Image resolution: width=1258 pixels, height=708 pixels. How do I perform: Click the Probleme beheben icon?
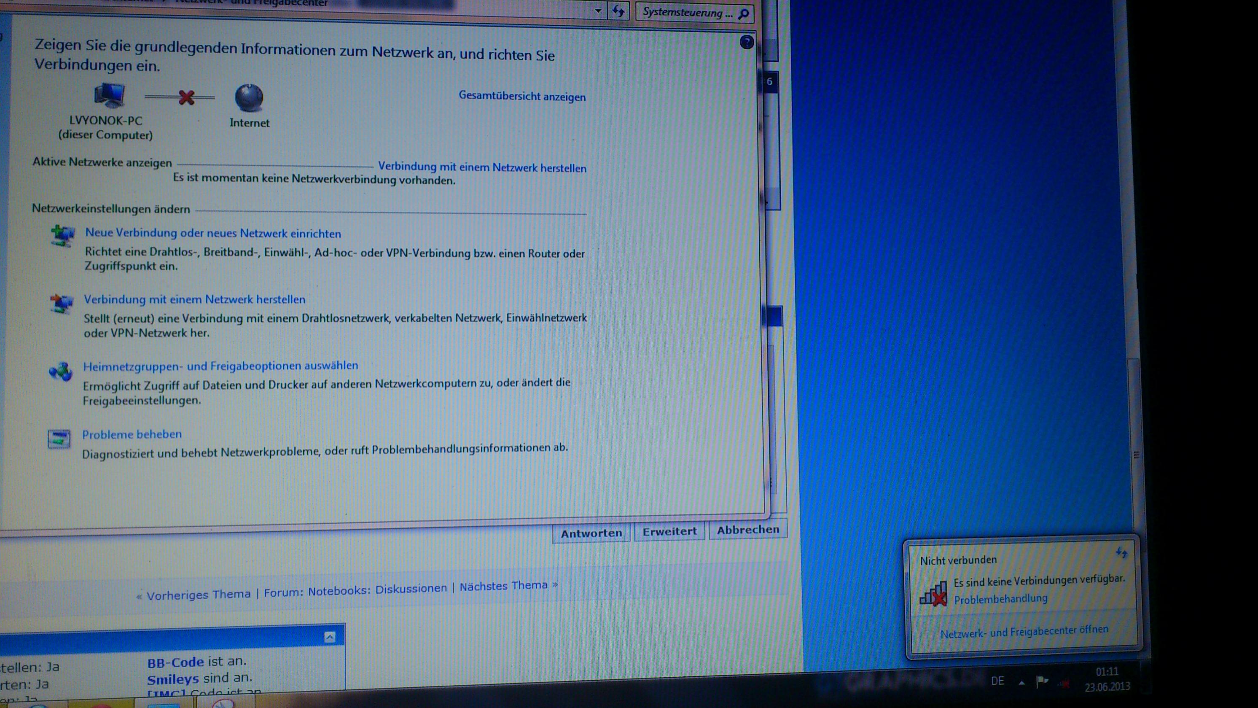(59, 439)
